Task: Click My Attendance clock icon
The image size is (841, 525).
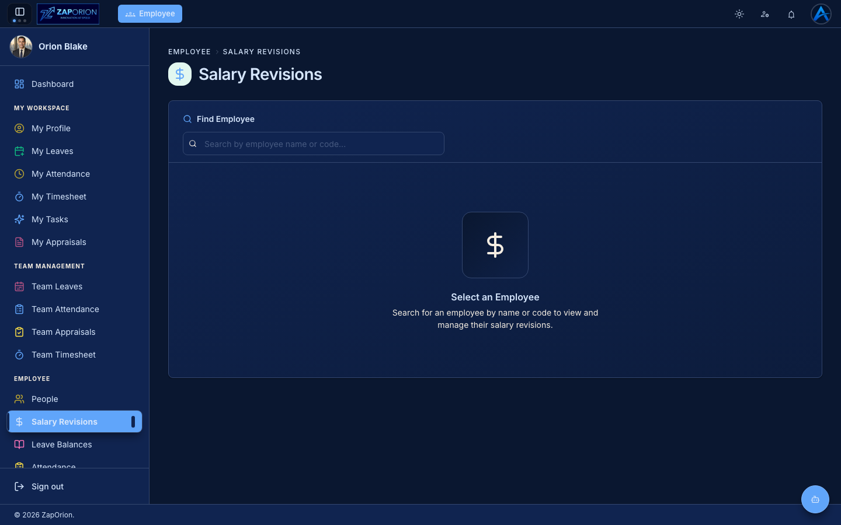Action: 19,174
